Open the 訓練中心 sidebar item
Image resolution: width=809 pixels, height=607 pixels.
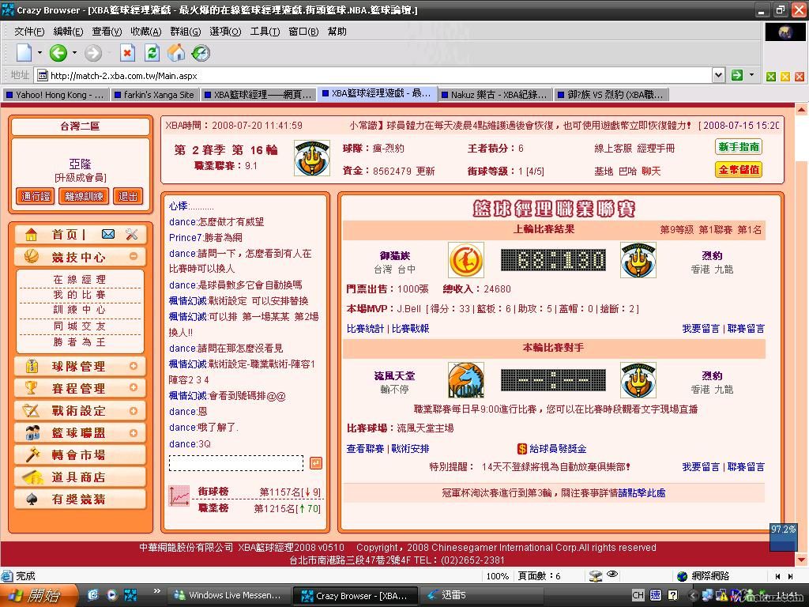click(80, 310)
